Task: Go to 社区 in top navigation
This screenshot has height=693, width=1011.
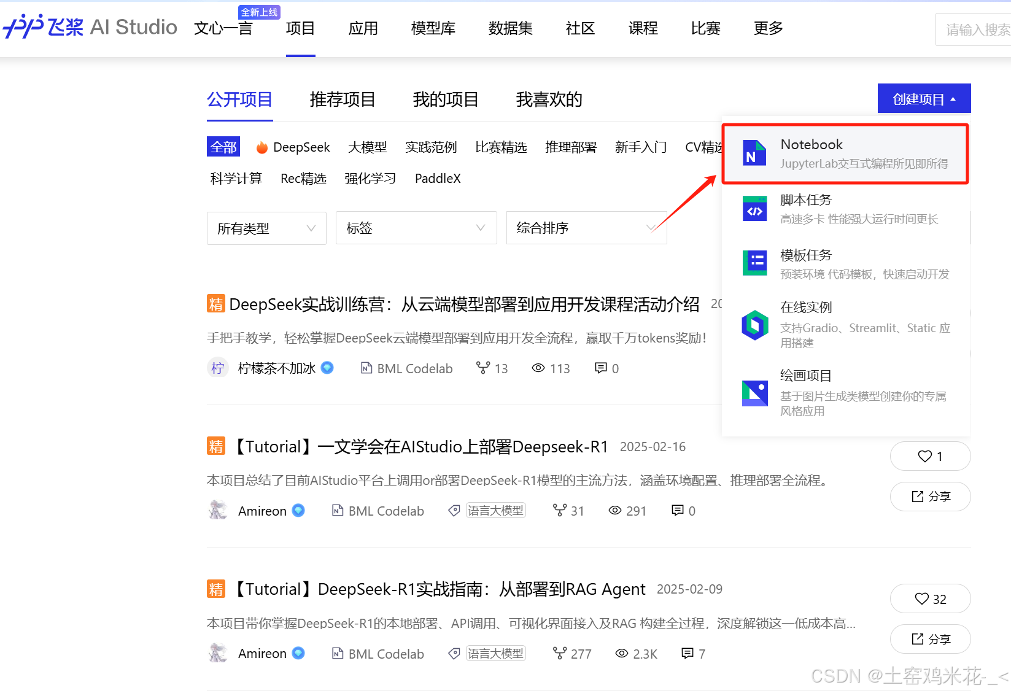Action: tap(580, 28)
